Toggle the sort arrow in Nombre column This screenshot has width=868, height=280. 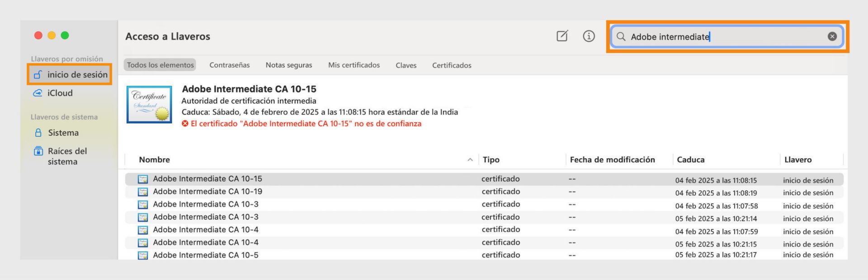click(470, 160)
